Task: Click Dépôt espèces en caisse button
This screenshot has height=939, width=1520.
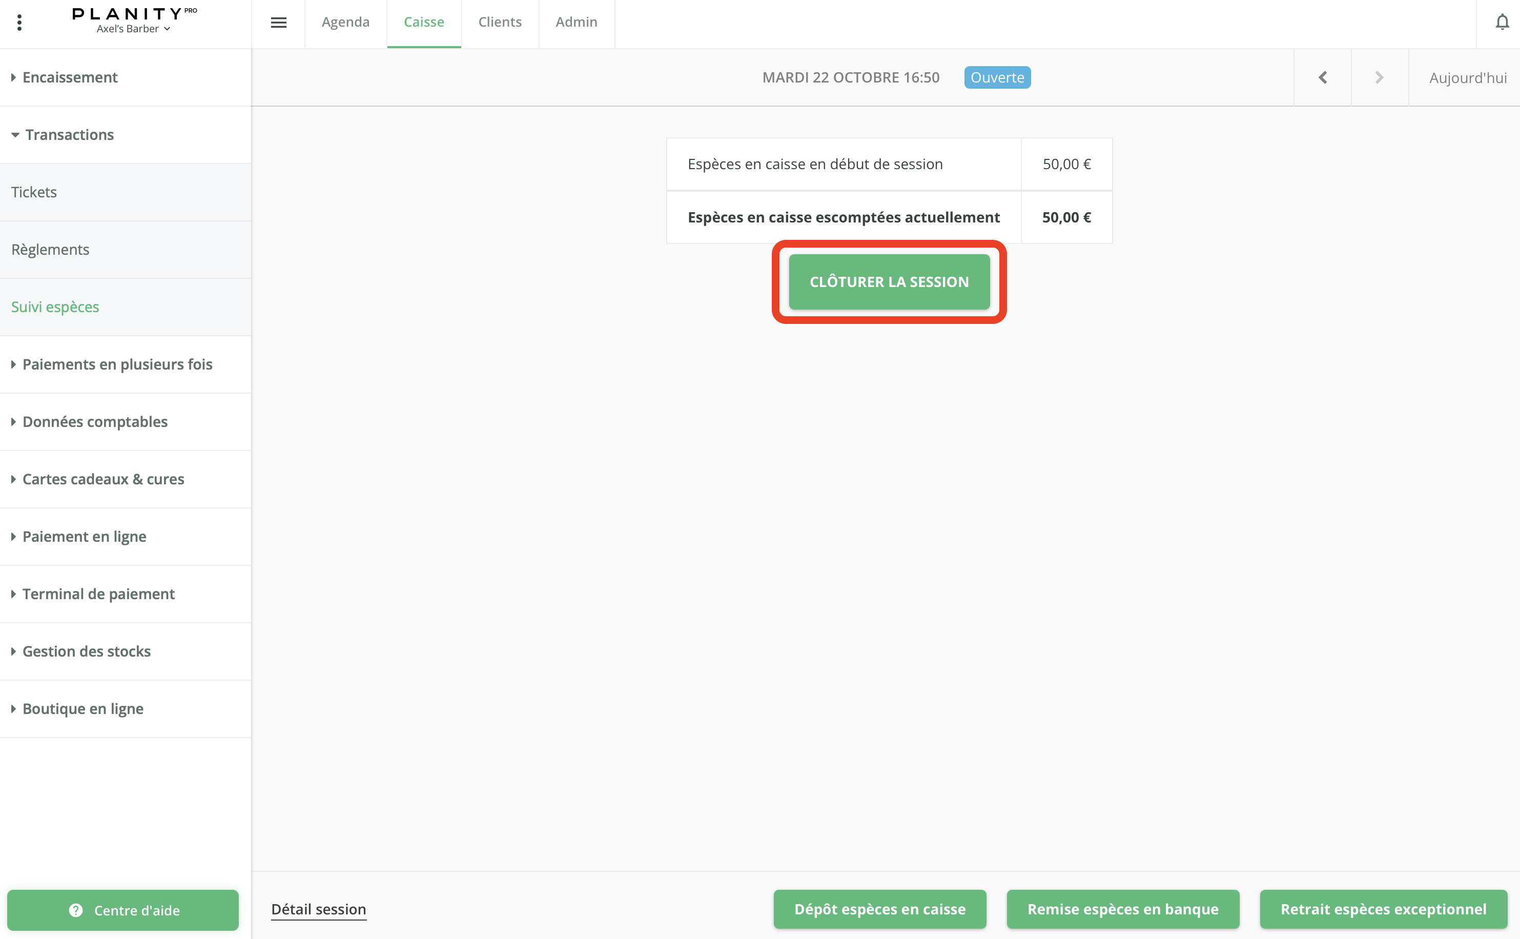Action: (879, 909)
